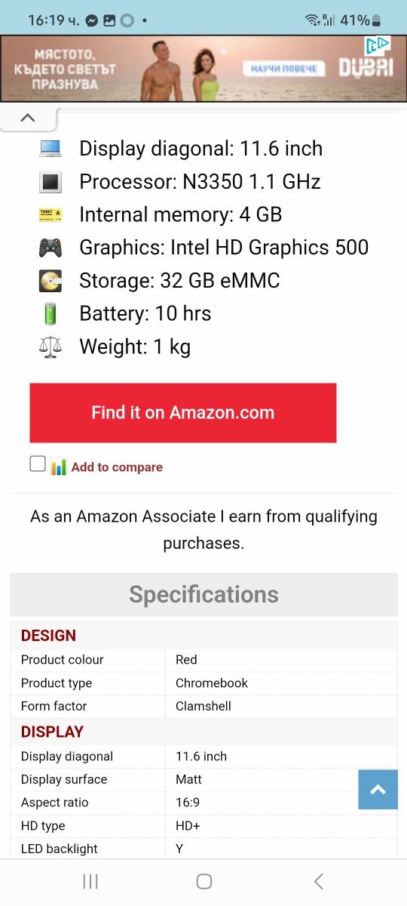Click the gamepad Graphics icon
The image size is (407, 906).
click(50, 248)
